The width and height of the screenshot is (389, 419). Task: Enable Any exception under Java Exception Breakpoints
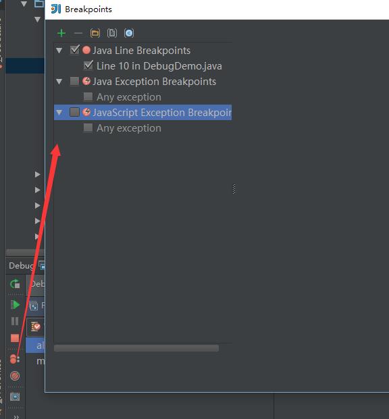[x=88, y=96]
